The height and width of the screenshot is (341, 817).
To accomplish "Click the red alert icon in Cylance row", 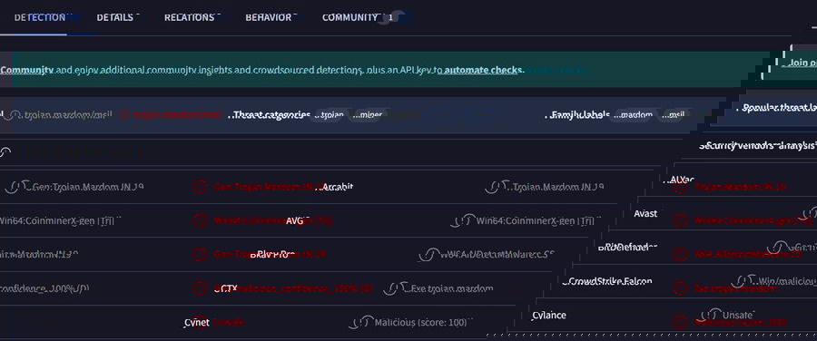I will [x=680, y=322].
